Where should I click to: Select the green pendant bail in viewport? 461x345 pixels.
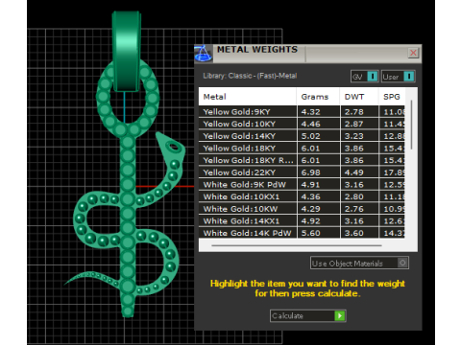[x=127, y=51]
